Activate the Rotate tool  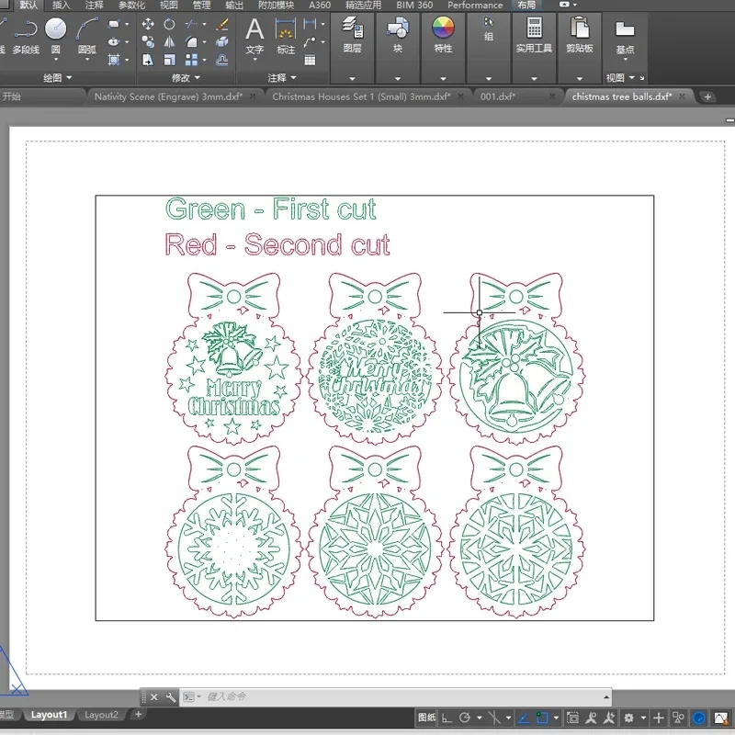(x=169, y=24)
